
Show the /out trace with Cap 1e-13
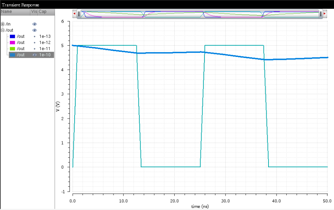coord(35,36)
